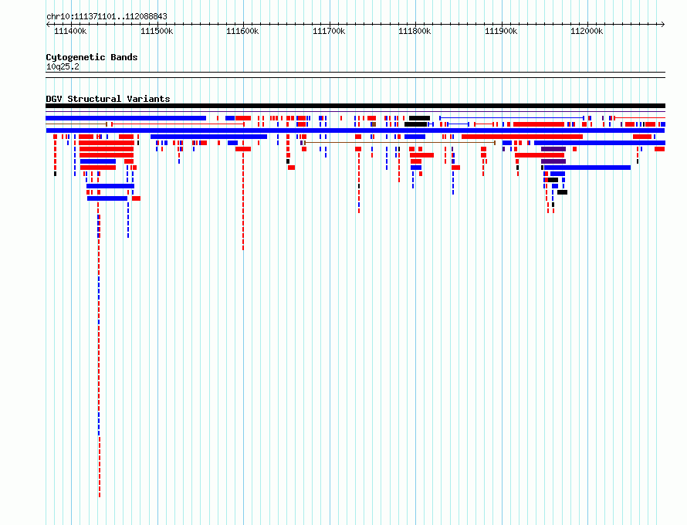Click the ruler's left arrow end
This screenshot has width=687, height=525.
coord(48,25)
